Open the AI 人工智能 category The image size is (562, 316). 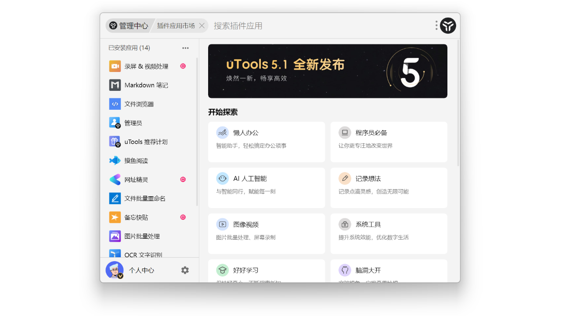pyautogui.click(x=267, y=187)
